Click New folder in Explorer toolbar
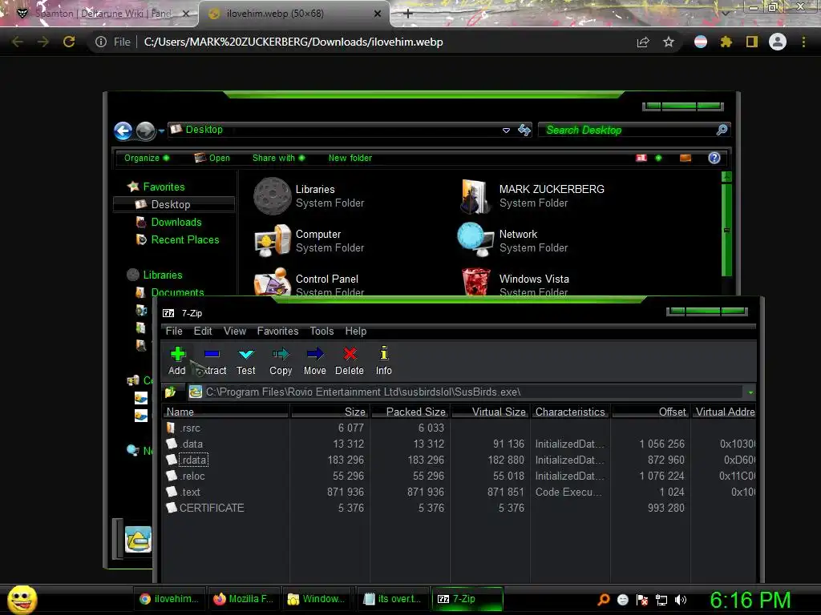Viewport: 821px width, 615px height. pyautogui.click(x=350, y=158)
